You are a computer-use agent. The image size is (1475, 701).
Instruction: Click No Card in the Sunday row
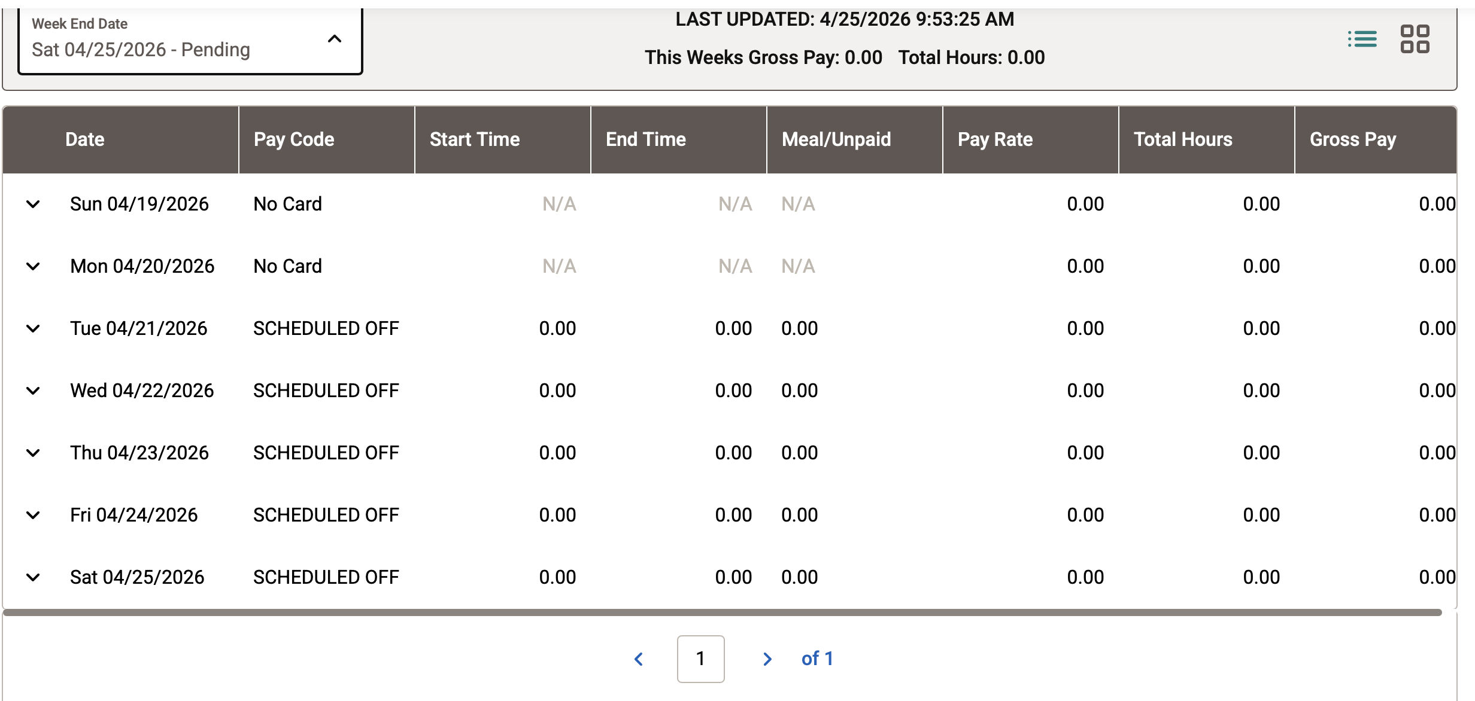(x=288, y=205)
